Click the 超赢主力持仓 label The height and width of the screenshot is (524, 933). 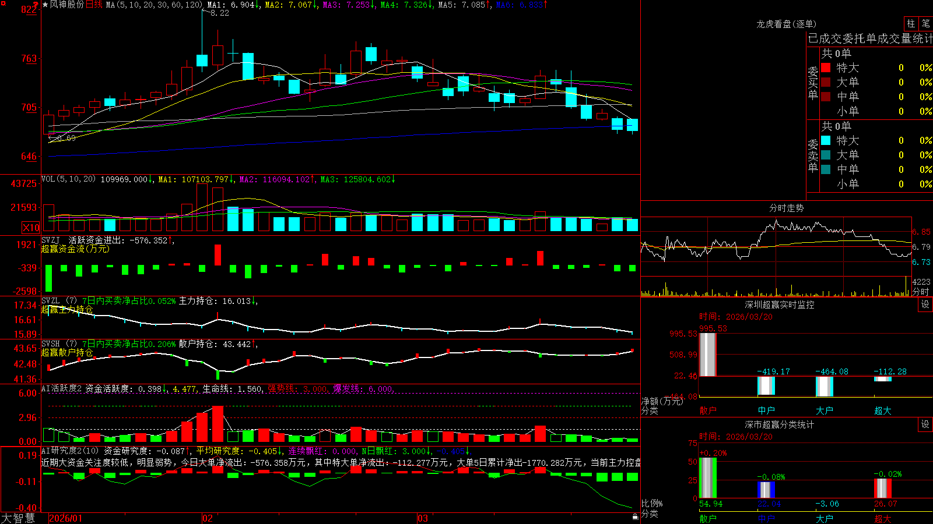[67, 309]
